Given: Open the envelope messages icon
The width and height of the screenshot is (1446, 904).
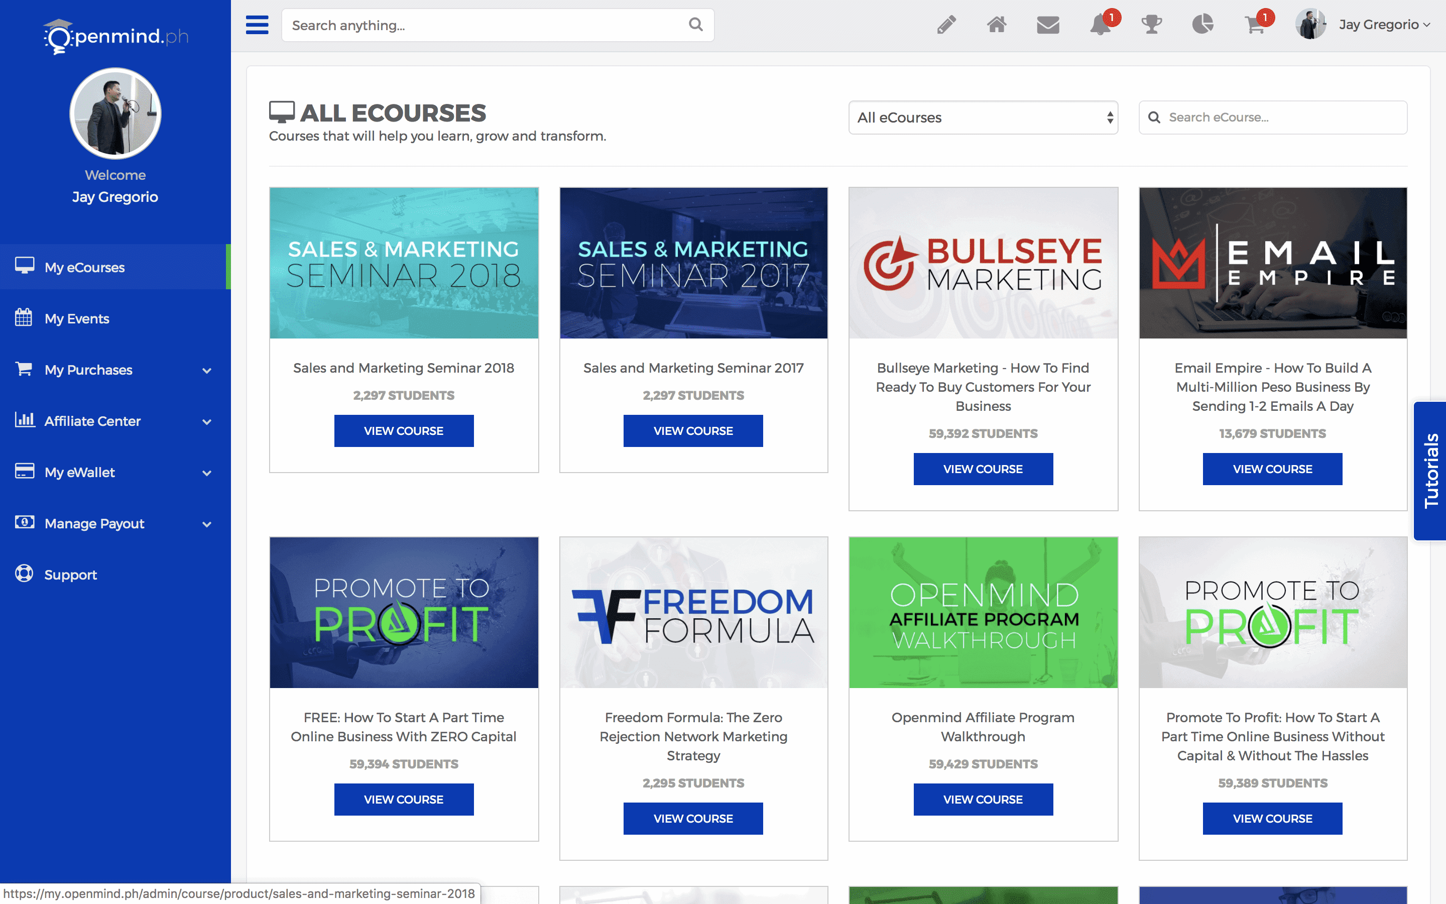Looking at the screenshot, I should pyautogui.click(x=1048, y=25).
